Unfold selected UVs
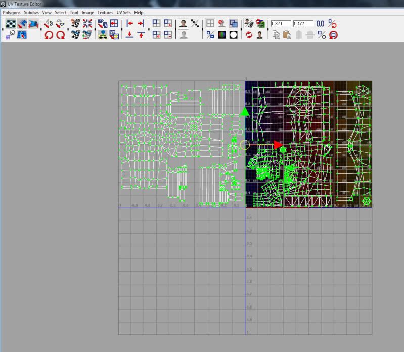The image size is (404, 352). click(103, 35)
